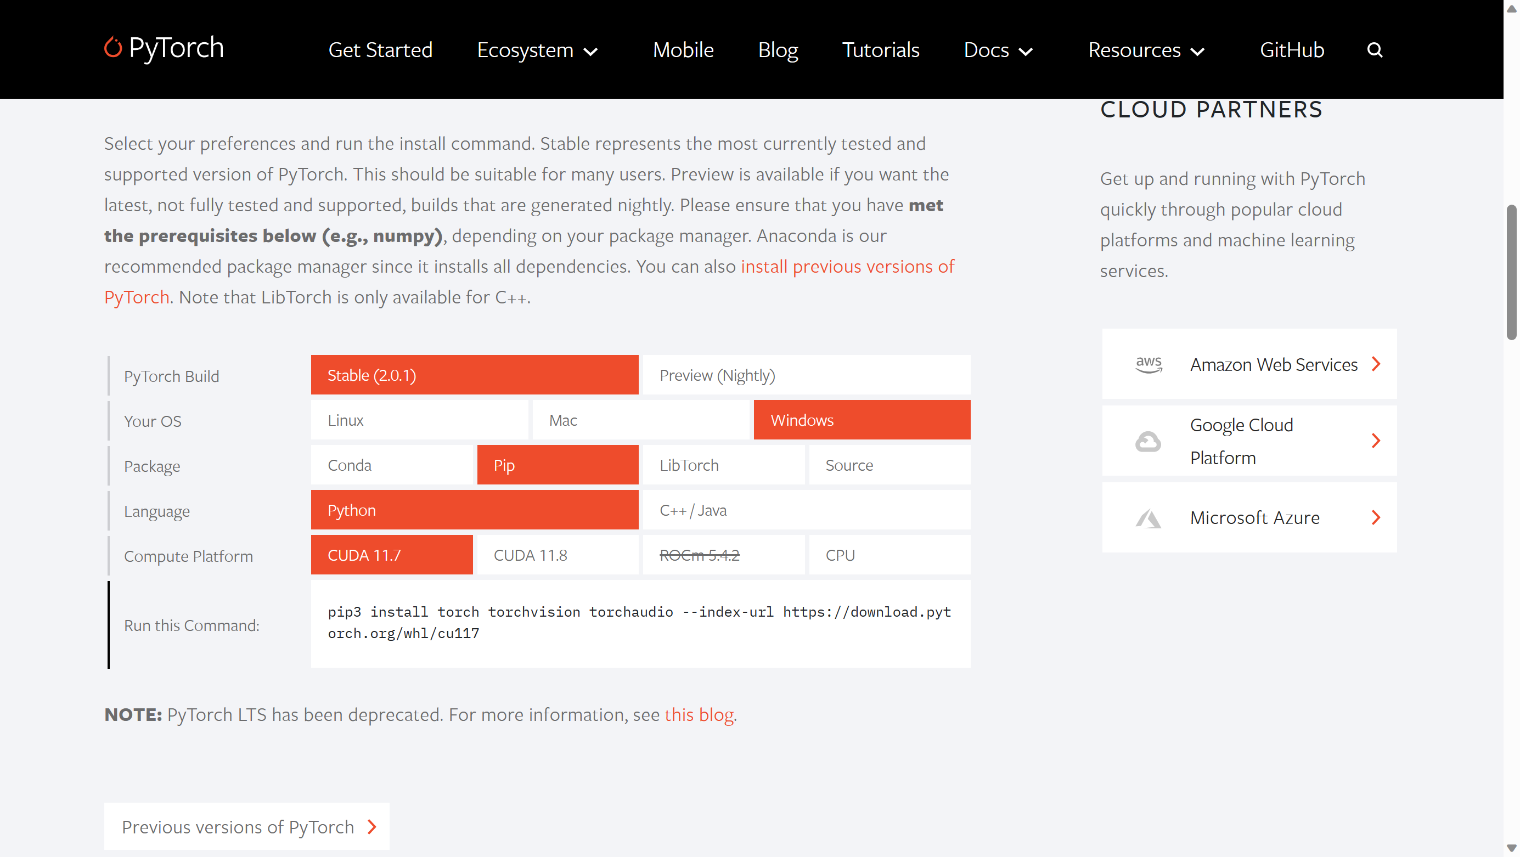Click the scrollbar down arrow

click(1511, 848)
